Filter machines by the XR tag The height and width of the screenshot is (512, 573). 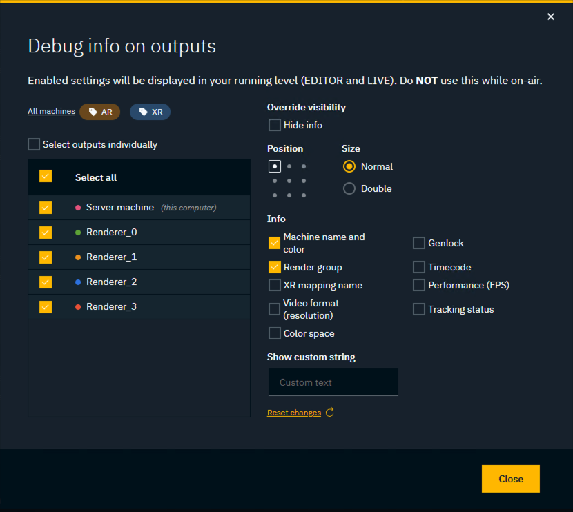point(150,112)
